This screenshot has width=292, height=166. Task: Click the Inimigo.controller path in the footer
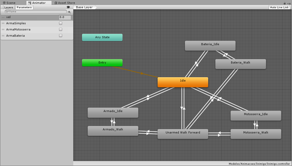[x=259, y=164]
